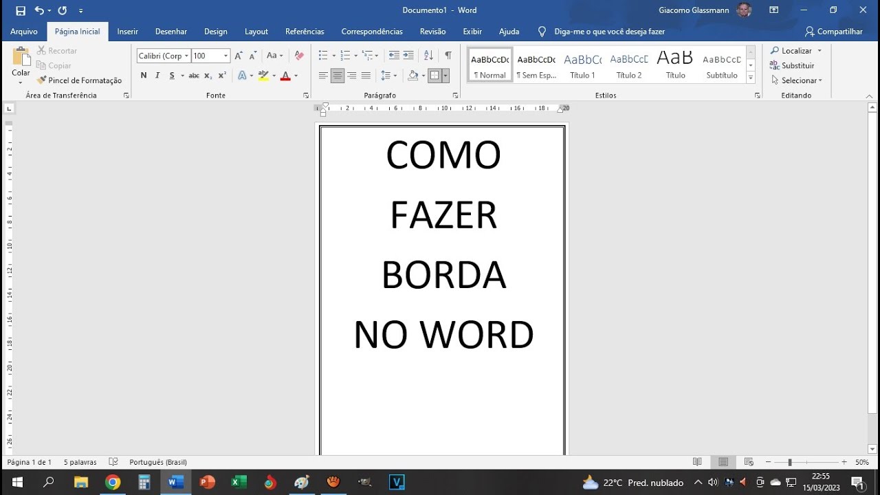This screenshot has width=880, height=495.
Task: Open the Arquivo menu
Action: (x=24, y=32)
